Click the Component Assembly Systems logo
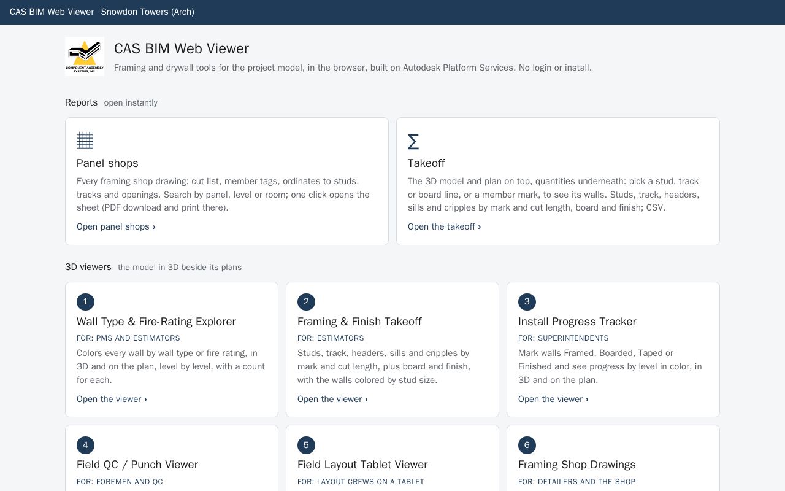This screenshot has width=785, height=491. (85, 56)
